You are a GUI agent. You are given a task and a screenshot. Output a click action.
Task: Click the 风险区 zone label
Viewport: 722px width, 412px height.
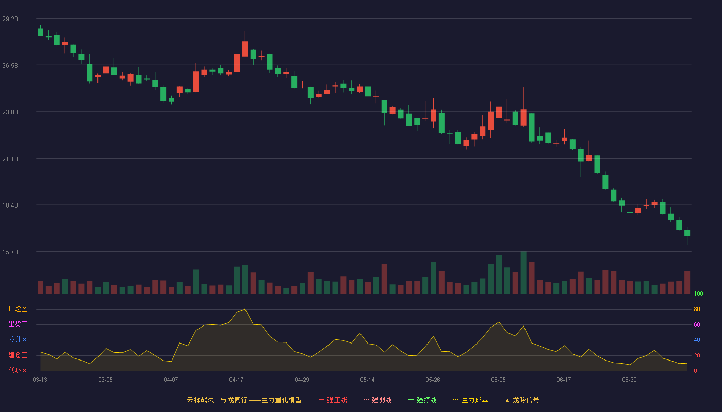(18, 309)
